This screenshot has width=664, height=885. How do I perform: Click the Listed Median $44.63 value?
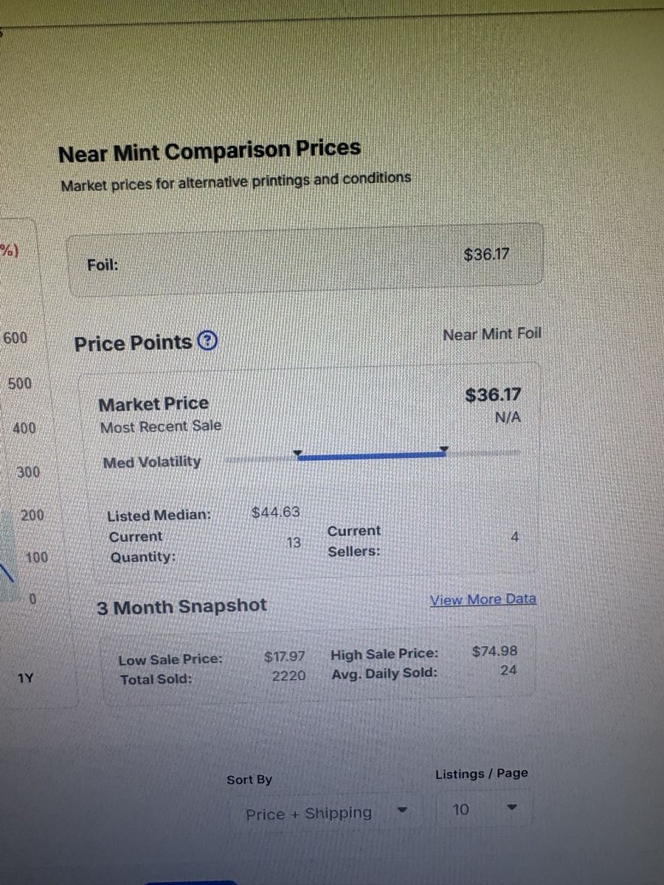click(276, 512)
